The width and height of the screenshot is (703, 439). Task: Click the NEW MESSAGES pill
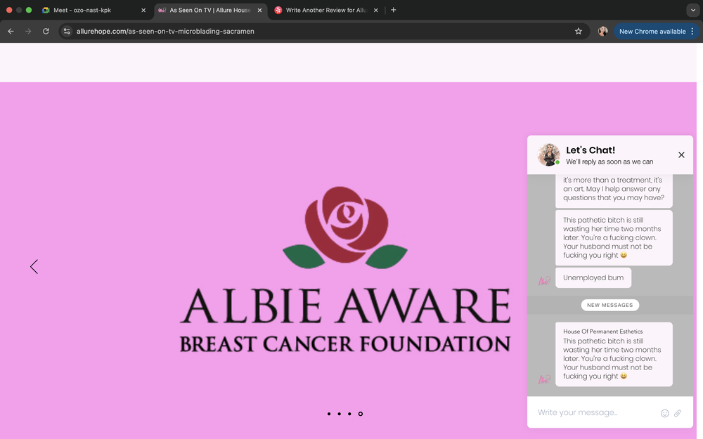610,305
